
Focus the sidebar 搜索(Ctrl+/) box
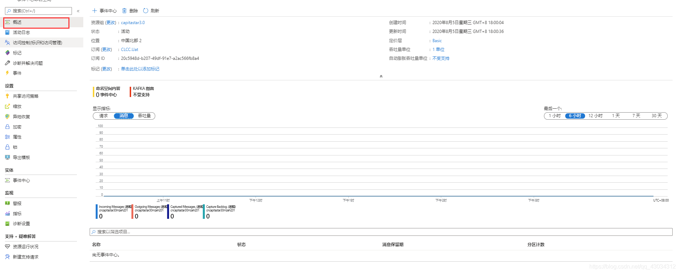38,11
